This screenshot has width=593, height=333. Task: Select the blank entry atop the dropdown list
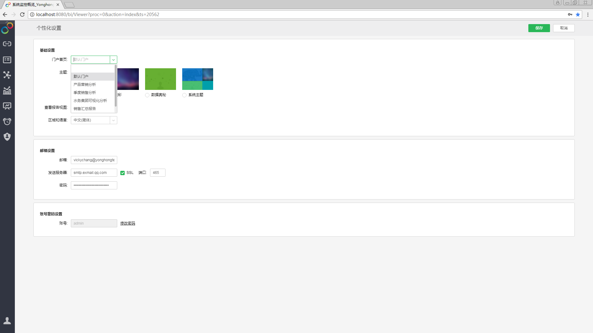[93, 69]
